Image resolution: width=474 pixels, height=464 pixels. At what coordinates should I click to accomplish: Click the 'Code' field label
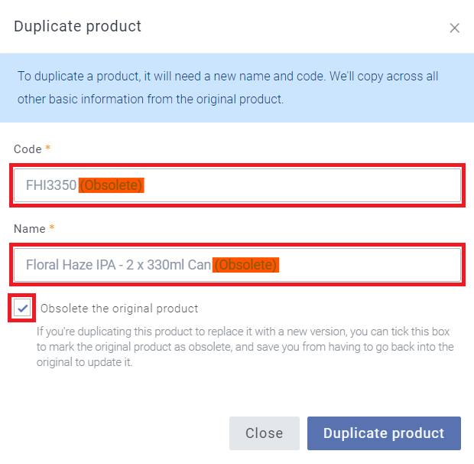pyautogui.click(x=27, y=149)
